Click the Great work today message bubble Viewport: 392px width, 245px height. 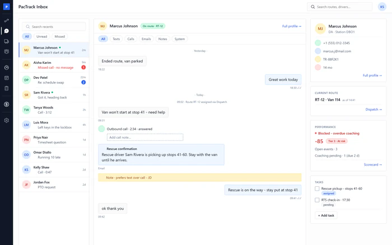click(x=283, y=79)
